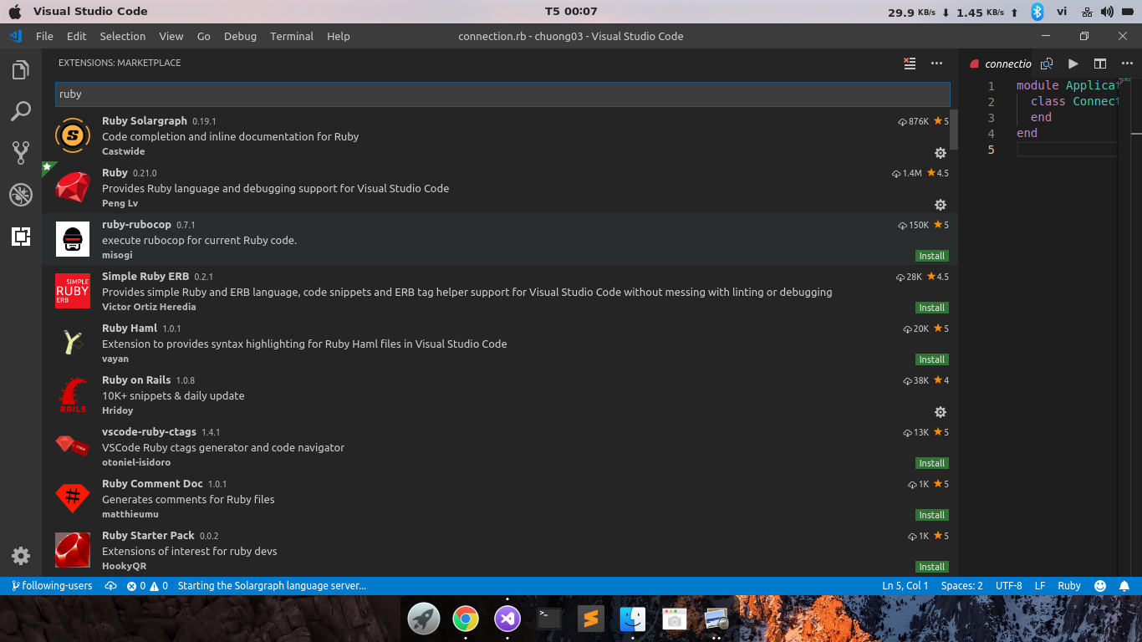Install the Ruby Haml extension
This screenshot has width=1142, height=642.
(932, 359)
